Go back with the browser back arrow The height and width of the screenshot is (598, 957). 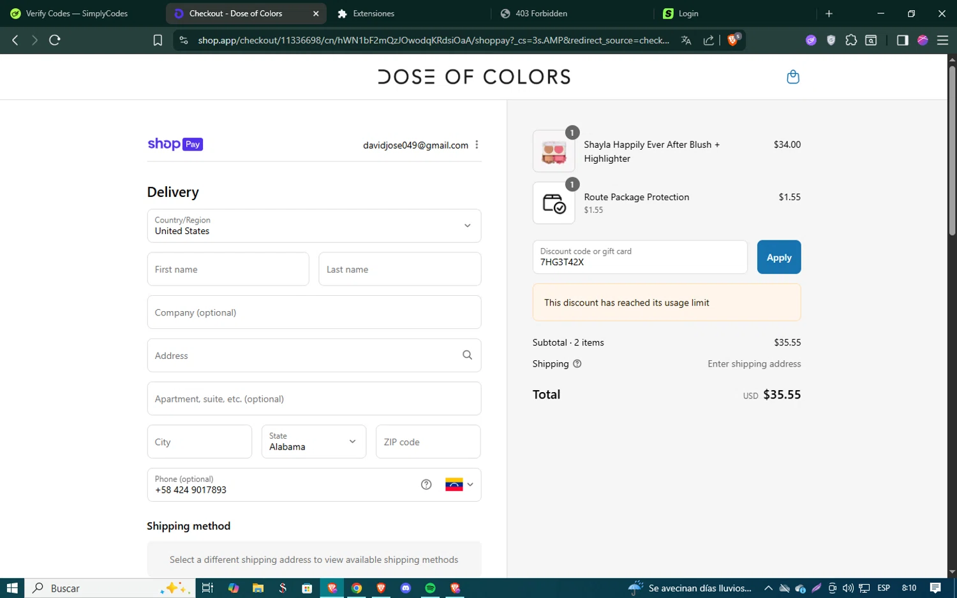pos(15,40)
